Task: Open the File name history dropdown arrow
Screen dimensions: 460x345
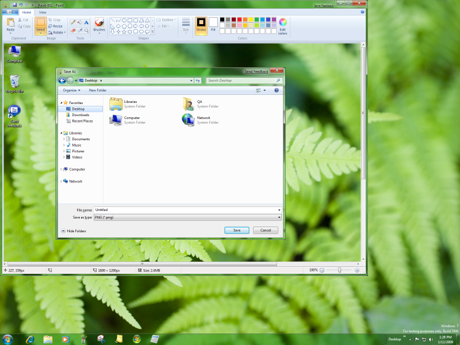Action: click(279, 210)
